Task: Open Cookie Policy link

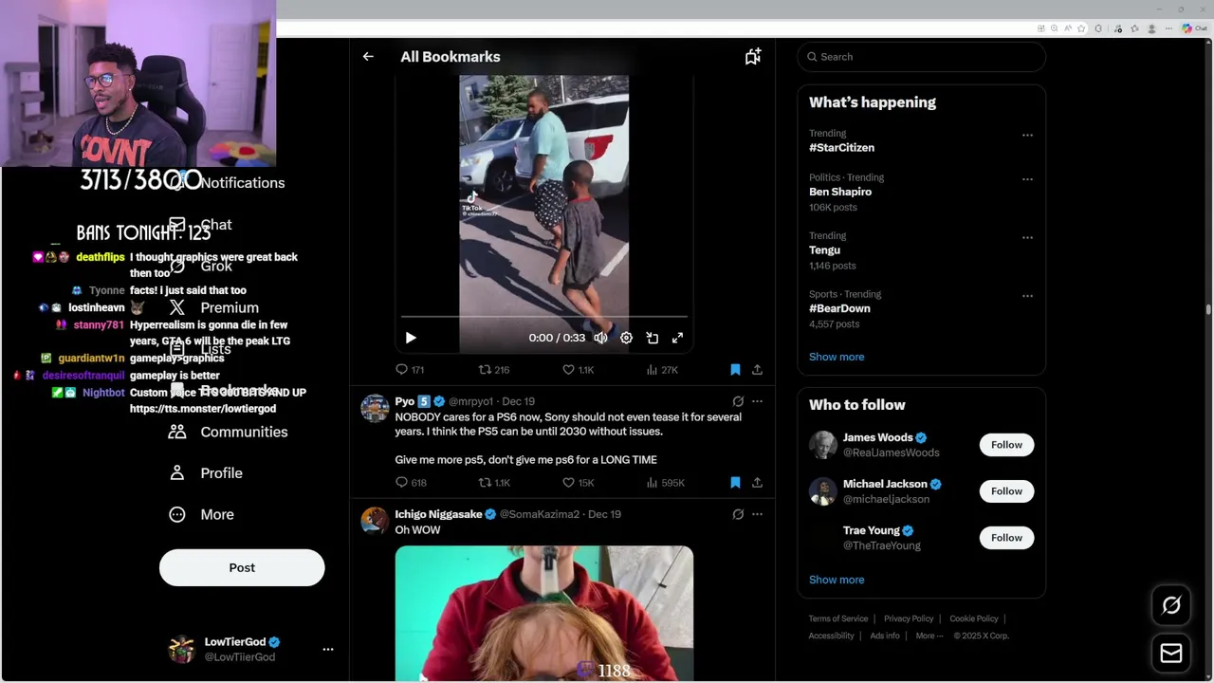Action: 973,618
